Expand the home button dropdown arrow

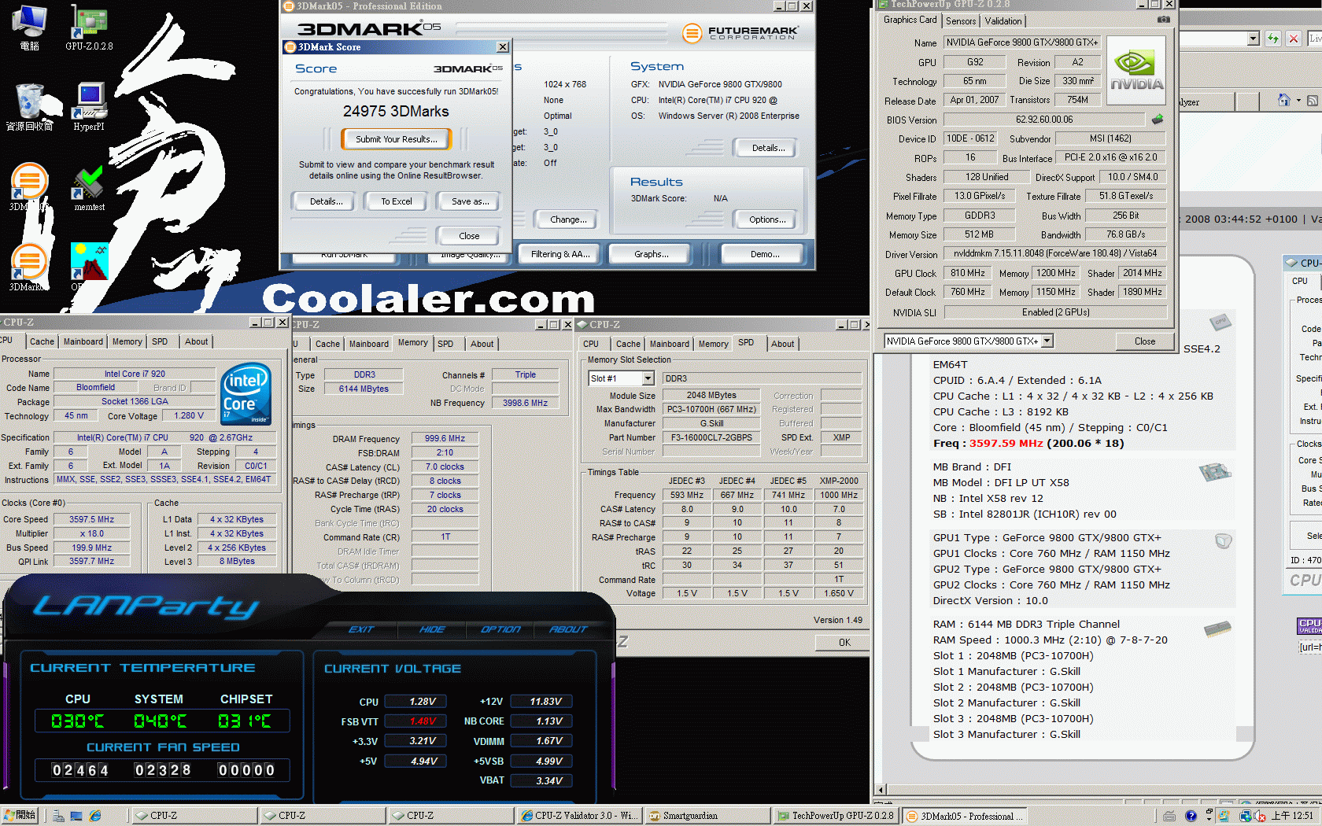pyautogui.click(x=1298, y=101)
